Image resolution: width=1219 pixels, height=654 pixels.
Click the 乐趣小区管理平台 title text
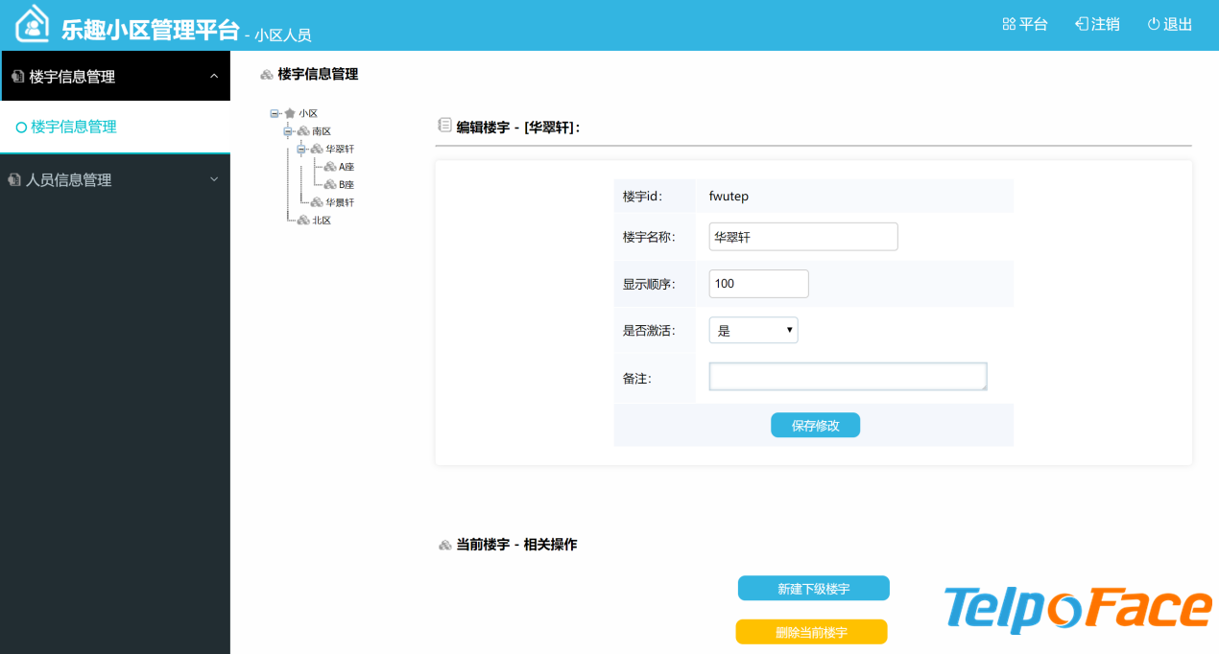coord(150,30)
